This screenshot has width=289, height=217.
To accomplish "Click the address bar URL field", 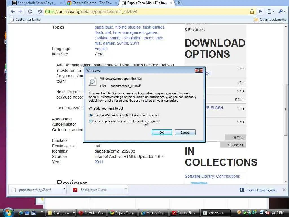I will click(x=146, y=11).
